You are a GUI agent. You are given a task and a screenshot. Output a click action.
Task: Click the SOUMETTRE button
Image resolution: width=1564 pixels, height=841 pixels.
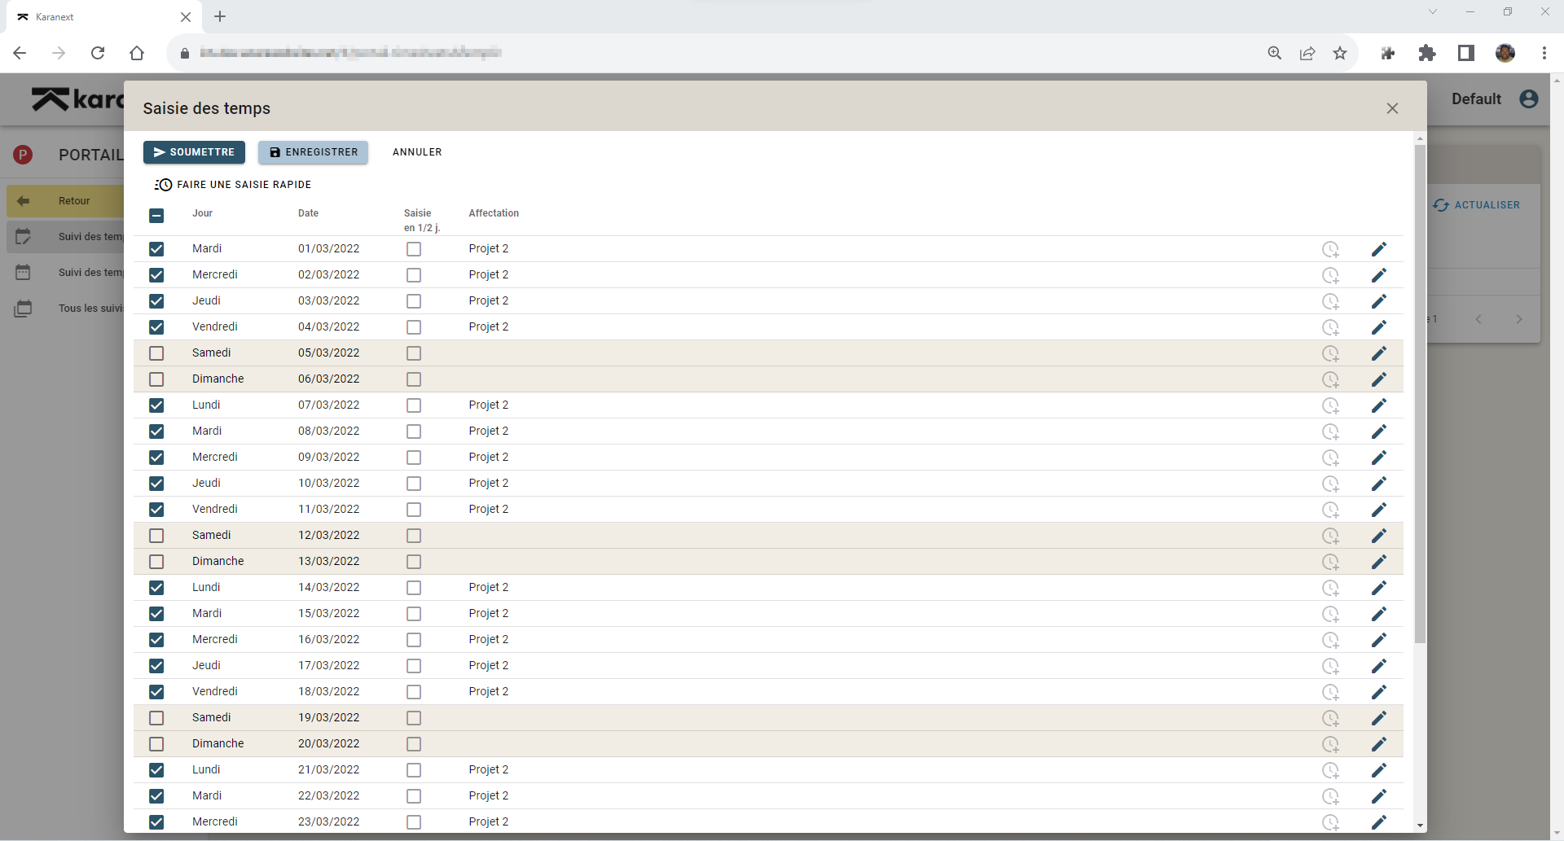tap(194, 152)
